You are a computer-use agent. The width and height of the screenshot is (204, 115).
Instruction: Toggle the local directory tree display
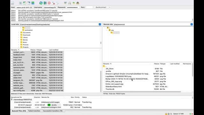coord(25,3)
